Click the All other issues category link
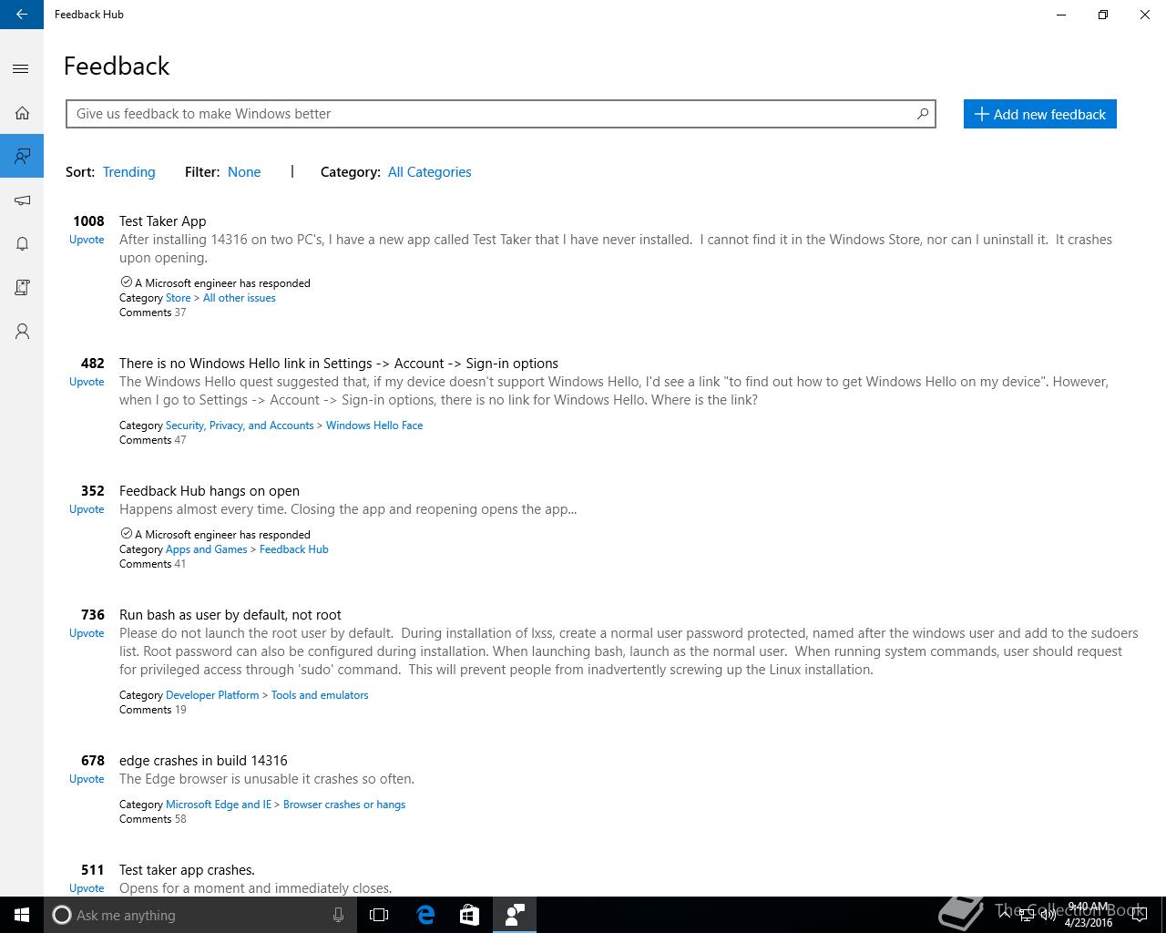The image size is (1166, 933). (x=239, y=298)
